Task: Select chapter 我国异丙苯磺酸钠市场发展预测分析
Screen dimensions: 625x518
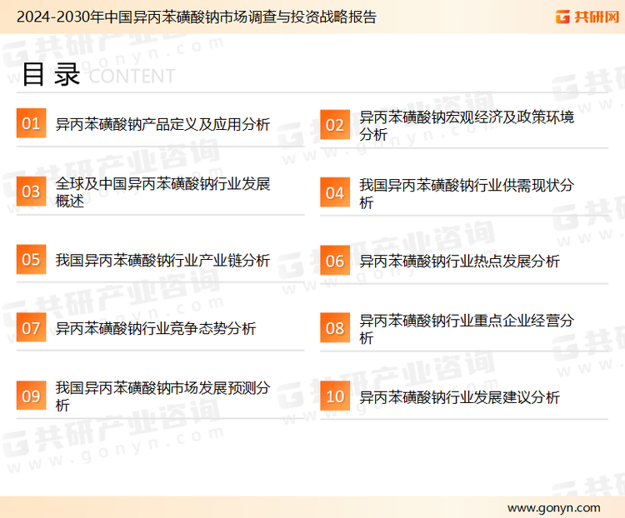Action: tap(162, 396)
